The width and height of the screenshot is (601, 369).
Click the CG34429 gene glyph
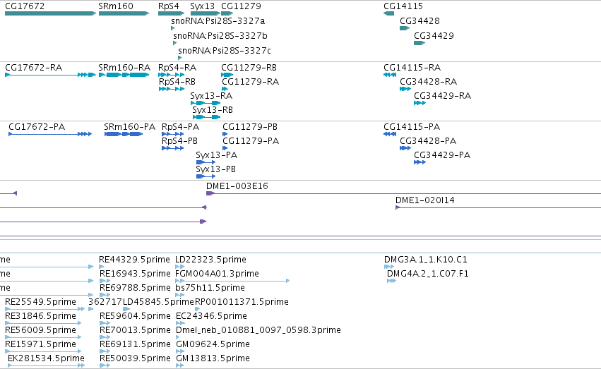419,43
